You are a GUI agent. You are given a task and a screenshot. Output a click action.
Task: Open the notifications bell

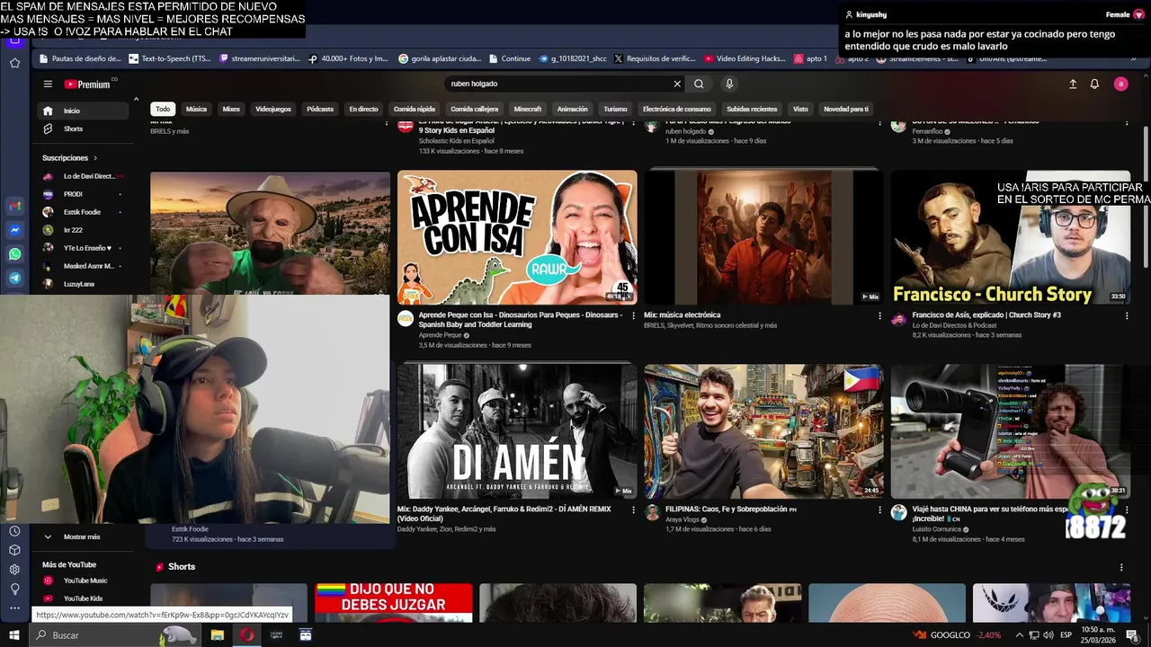click(1094, 84)
